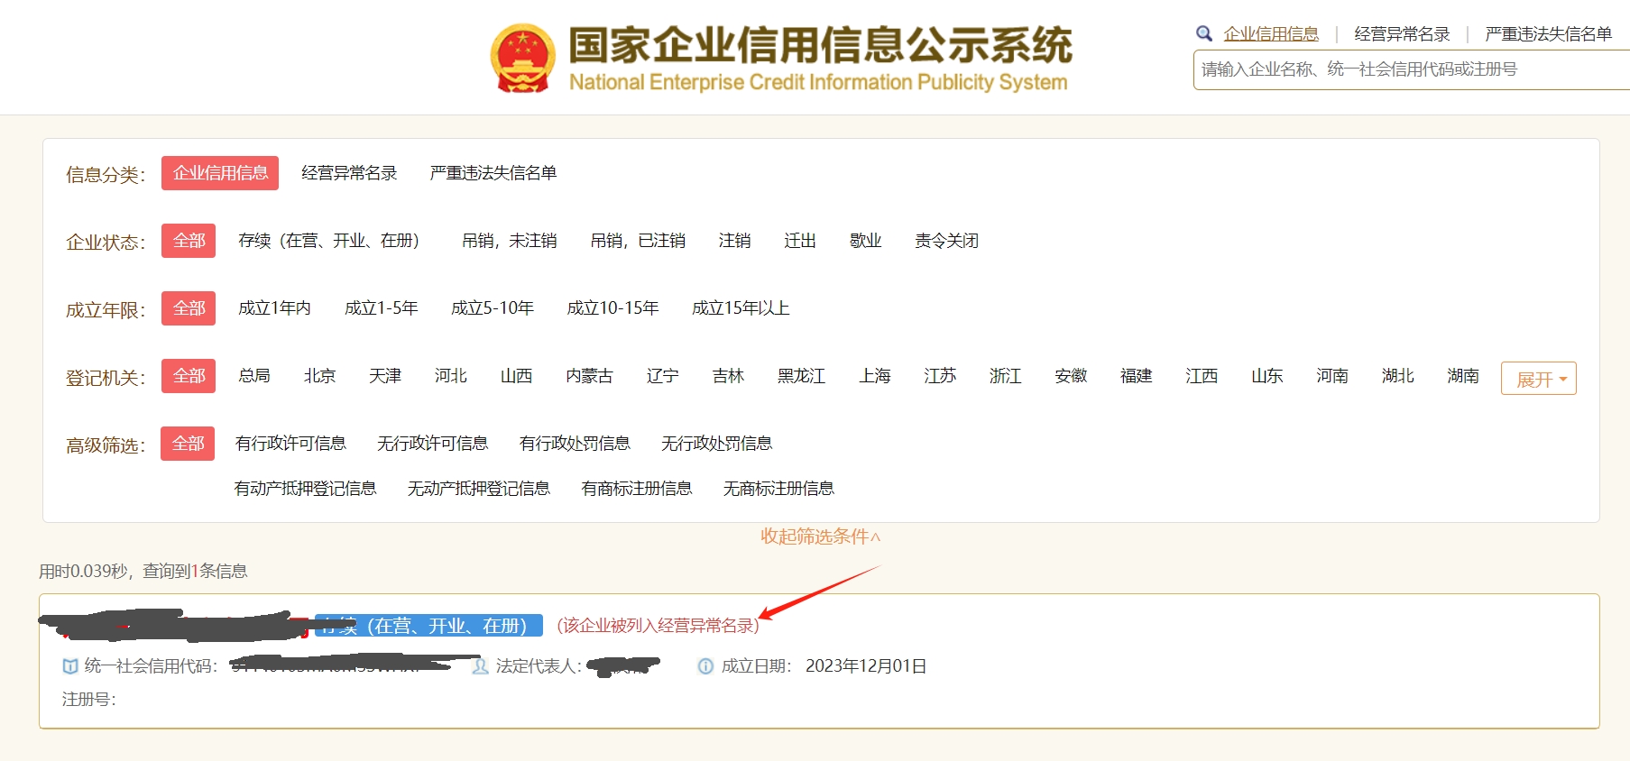
Task: Select 山东 registration authority
Action: pos(1267,376)
